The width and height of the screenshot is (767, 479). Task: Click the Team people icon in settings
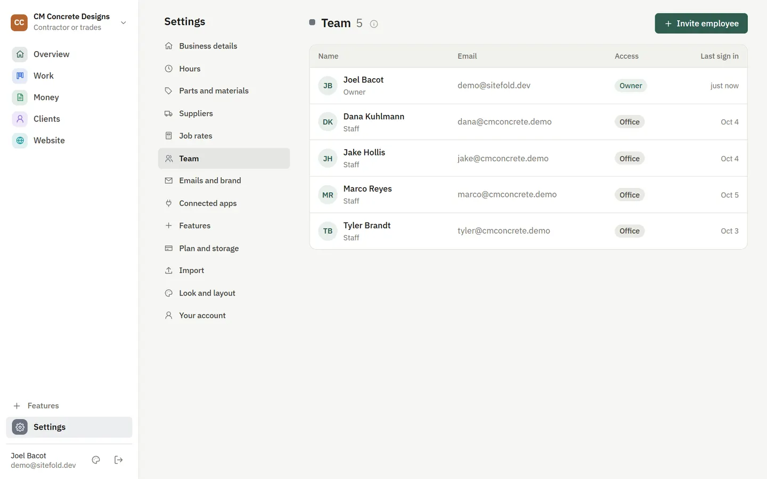(x=169, y=159)
